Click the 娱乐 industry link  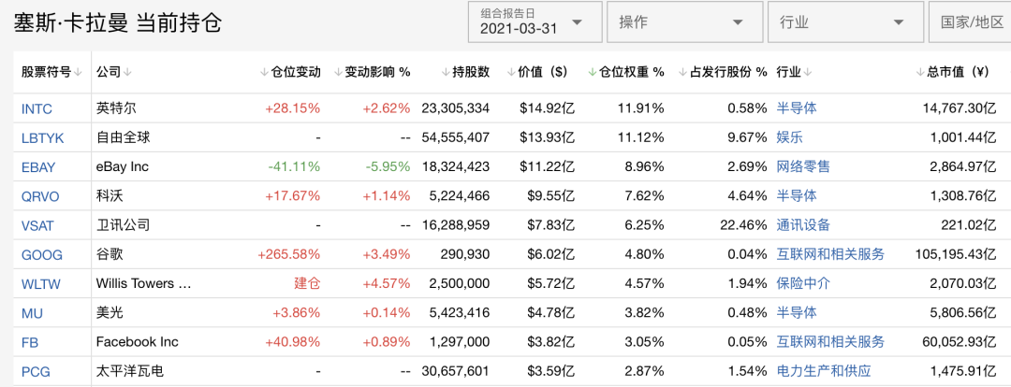[x=790, y=137]
